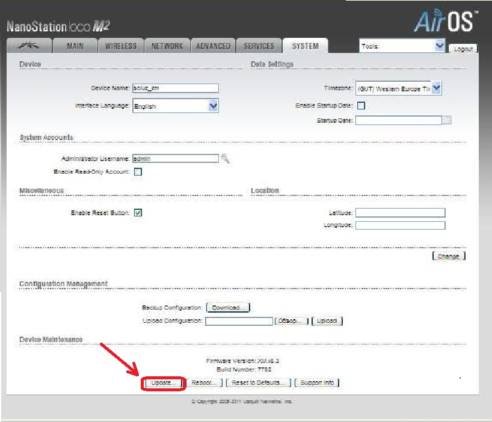Download the backup configuration
The image size is (492, 422).
pyautogui.click(x=228, y=308)
